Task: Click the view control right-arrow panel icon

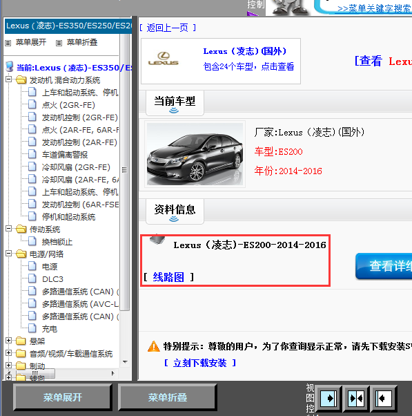Action: pos(328,398)
